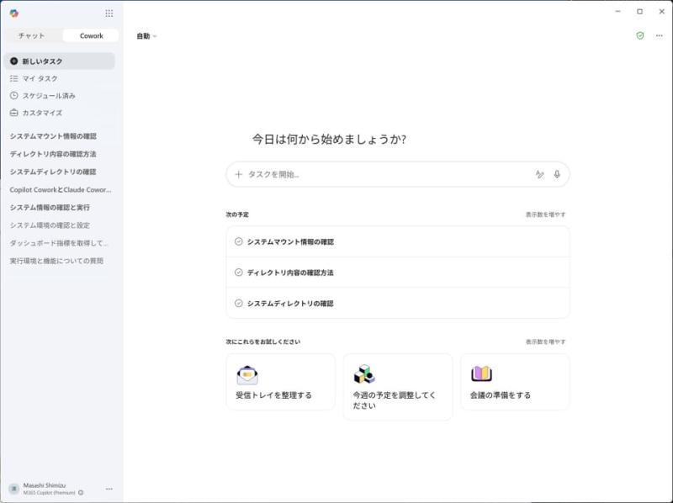Select the 受信トレイを整理する suggestion card
This screenshot has height=503, width=673.
(x=281, y=382)
